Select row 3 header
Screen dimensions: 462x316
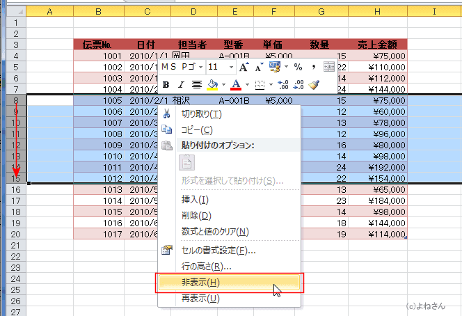pos(16,45)
